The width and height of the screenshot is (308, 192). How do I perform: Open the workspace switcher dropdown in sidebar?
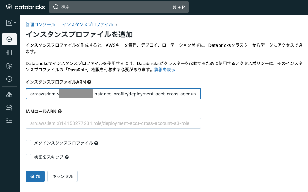[11, 23]
